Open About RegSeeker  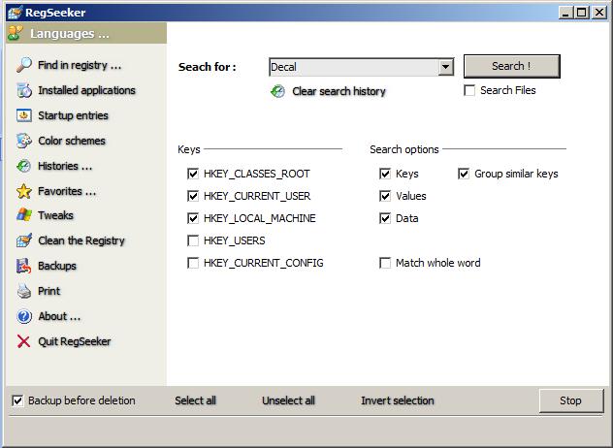click(x=59, y=316)
